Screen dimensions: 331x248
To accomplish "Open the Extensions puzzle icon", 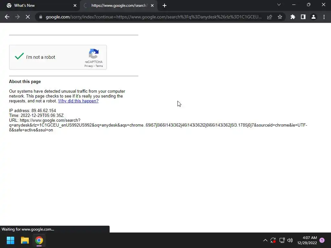I will tap(293, 17).
